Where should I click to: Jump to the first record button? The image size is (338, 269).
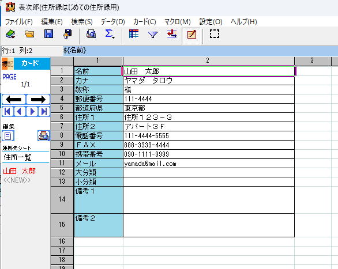tap(7, 112)
